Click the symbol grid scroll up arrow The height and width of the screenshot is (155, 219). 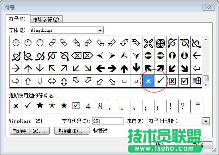pos(206,40)
